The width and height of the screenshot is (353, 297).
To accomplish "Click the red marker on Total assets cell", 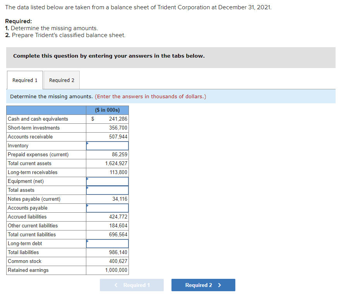I will click(x=88, y=187).
